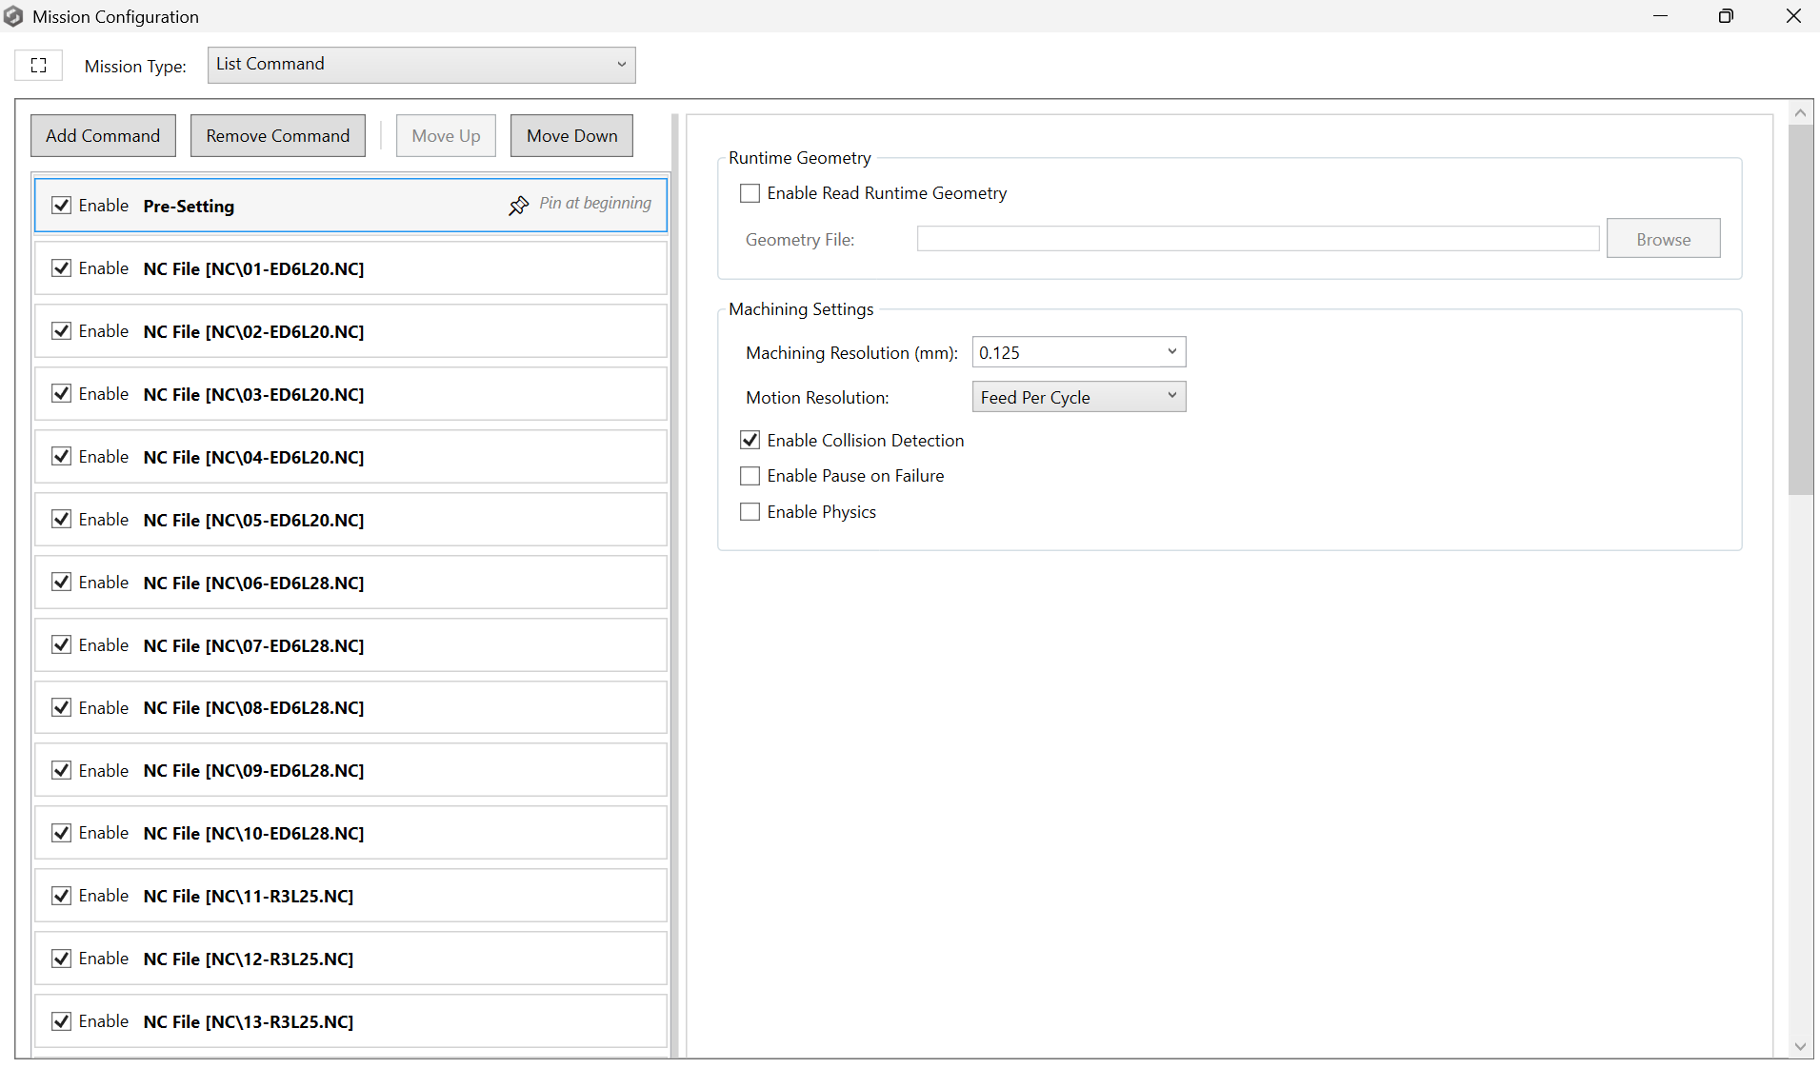Open the Mission Type dropdown
This screenshot has height=1068, width=1820.
click(x=421, y=65)
